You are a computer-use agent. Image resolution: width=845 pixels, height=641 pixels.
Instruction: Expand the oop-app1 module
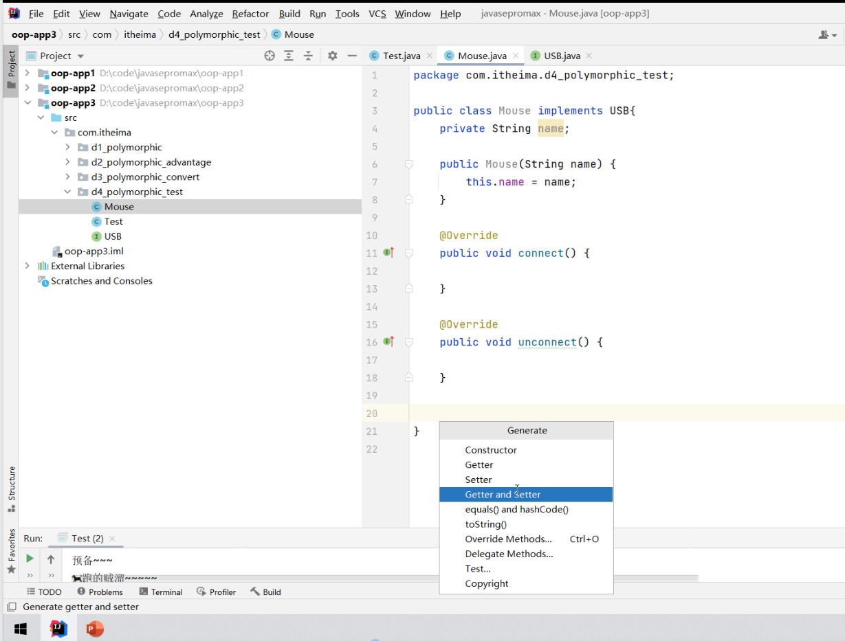(x=28, y=73)
